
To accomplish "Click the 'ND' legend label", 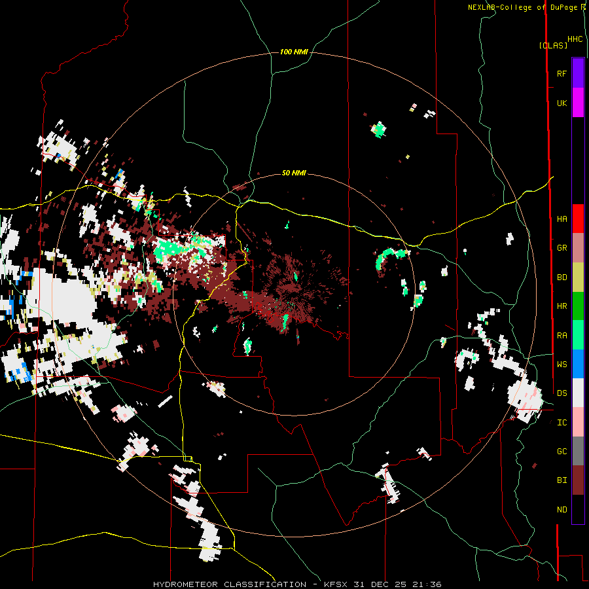I will coord(562,509).
